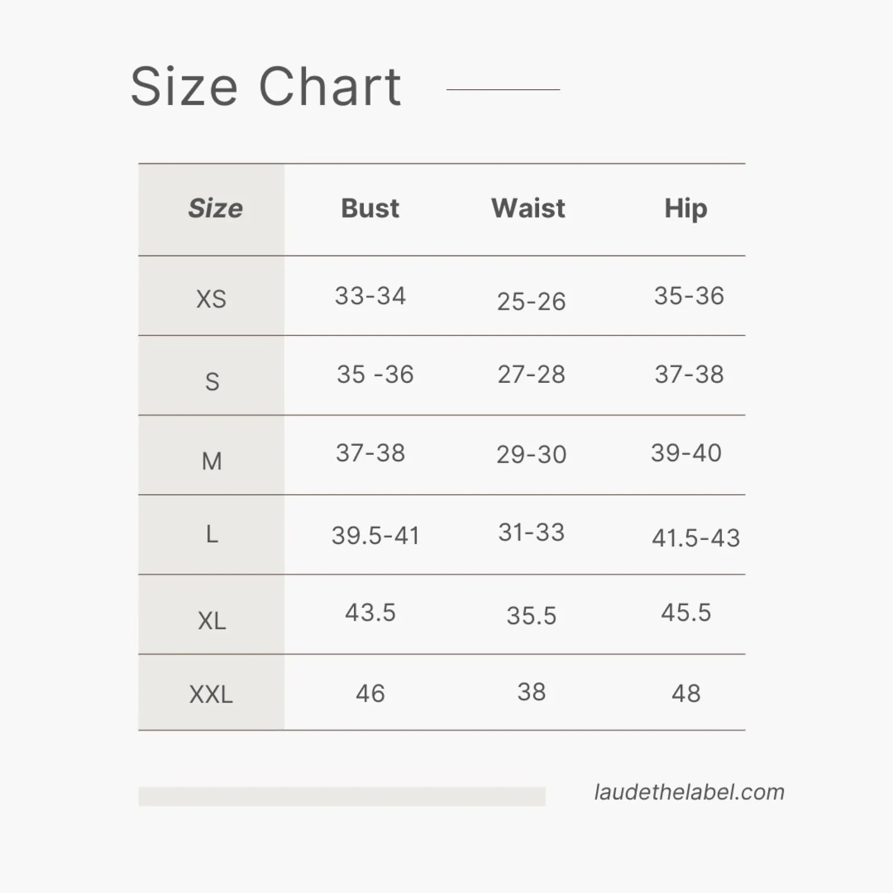Select the XXL size row label

coord(211,695)
